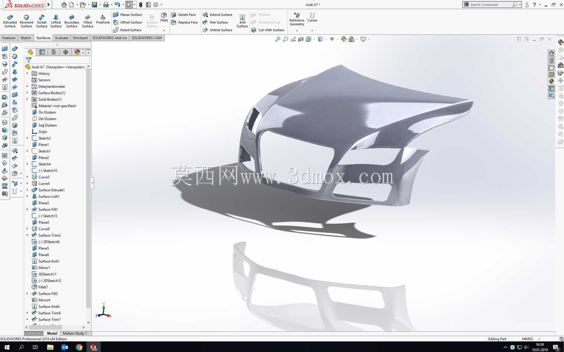Expand the Surface-Loft1 feature

click(x=27, y=196)
